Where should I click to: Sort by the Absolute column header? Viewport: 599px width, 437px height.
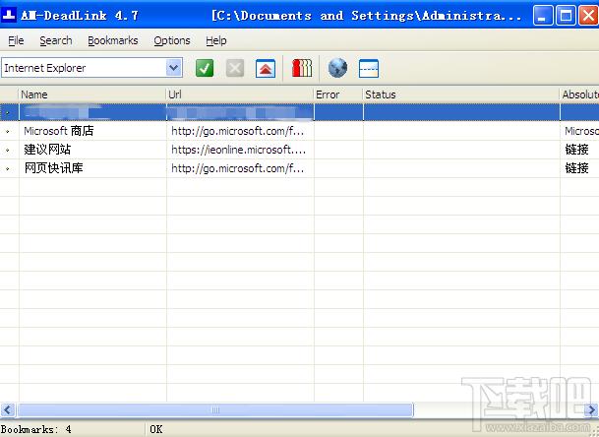point(579,94)
